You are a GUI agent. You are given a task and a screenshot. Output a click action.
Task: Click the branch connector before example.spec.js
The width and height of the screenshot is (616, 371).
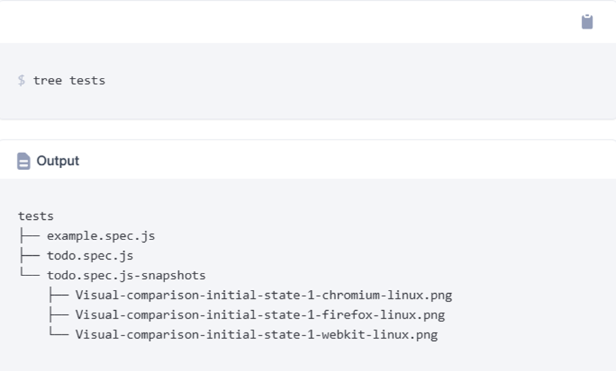pyautogui.click(x=29, y=236)
